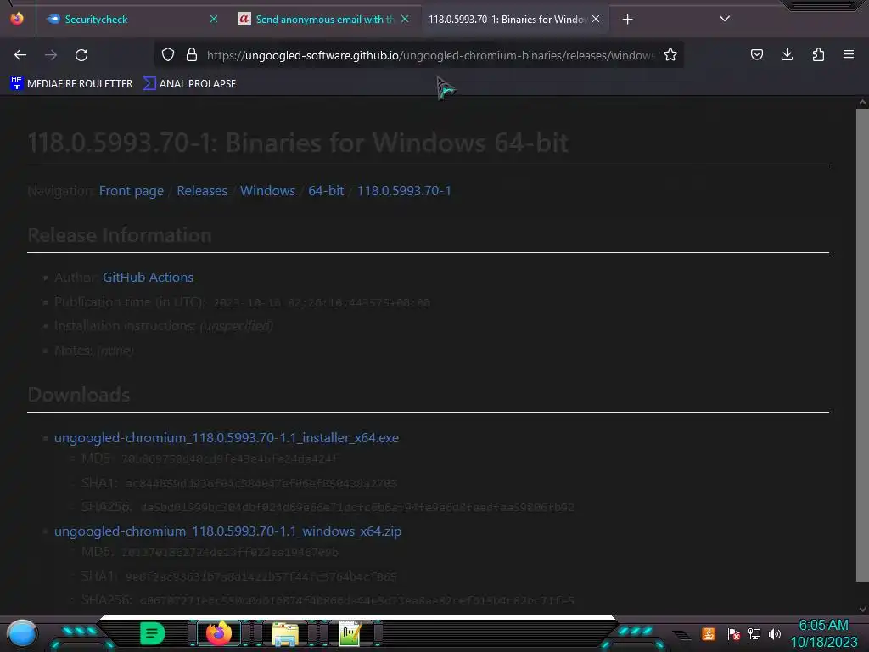The height and width of the screenshot is (652, 869).
Task: Click the URL address field
Action: click(x=430, y=55)
